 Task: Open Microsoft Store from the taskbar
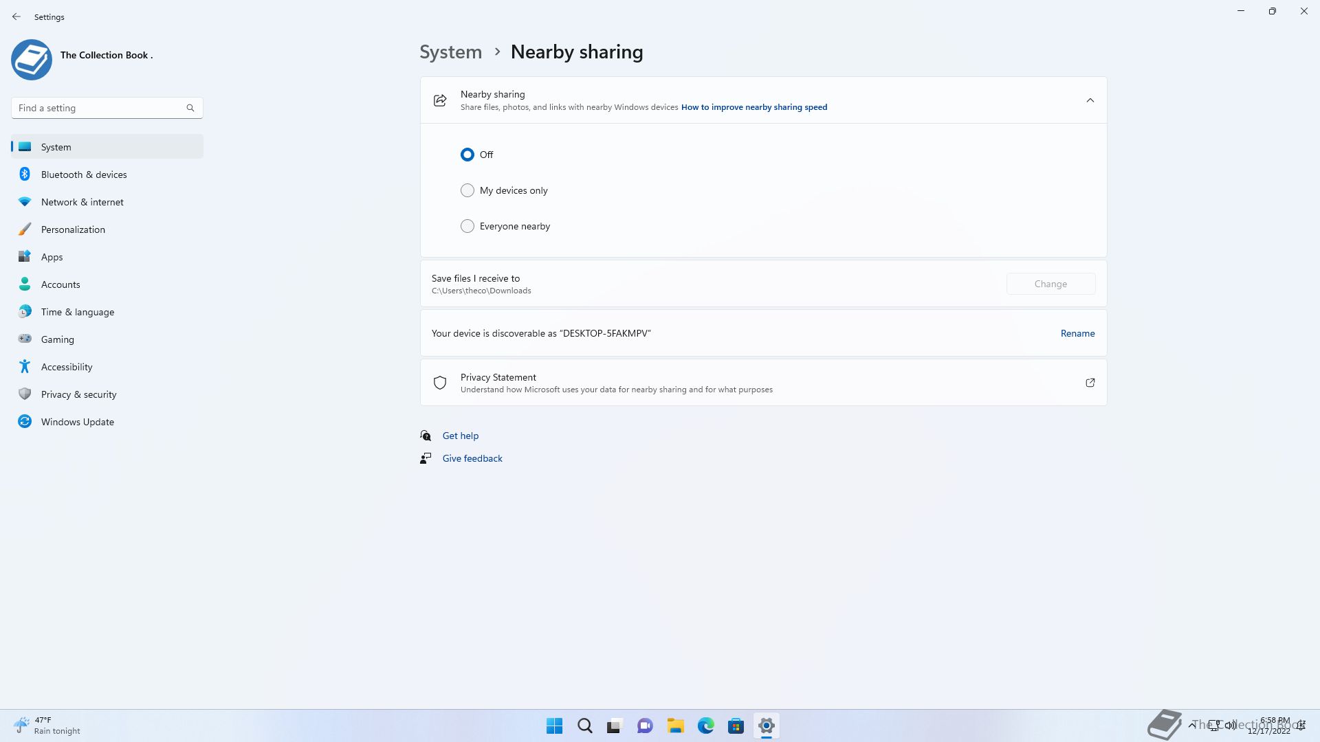click(736, 726)
